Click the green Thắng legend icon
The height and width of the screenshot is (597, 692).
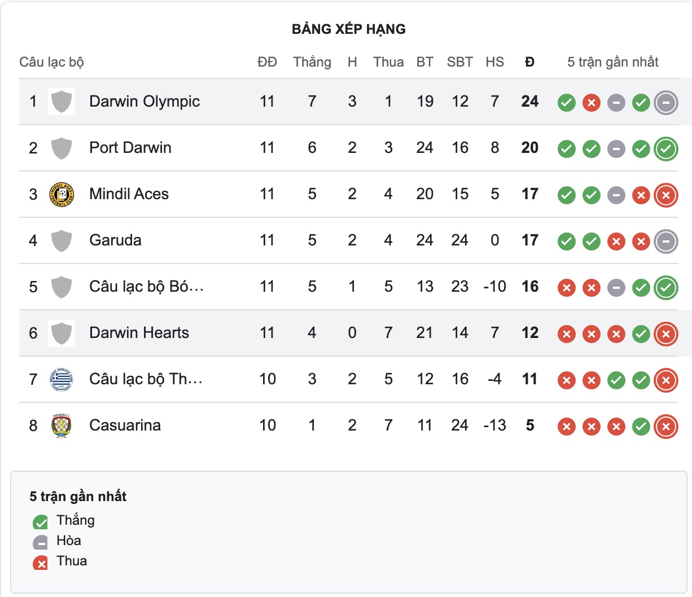click(41, 522)
